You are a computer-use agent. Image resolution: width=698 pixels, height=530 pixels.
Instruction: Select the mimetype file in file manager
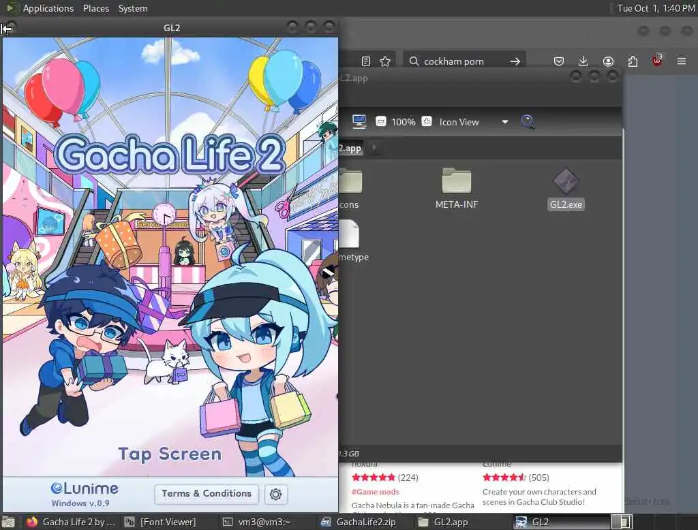tap(353, 240)
